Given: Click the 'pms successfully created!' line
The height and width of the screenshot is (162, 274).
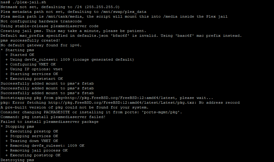Looking at the screenshot, I should (x=30, y=40).
